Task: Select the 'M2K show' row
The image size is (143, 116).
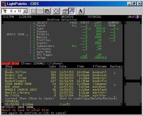Action: [62, 87]
